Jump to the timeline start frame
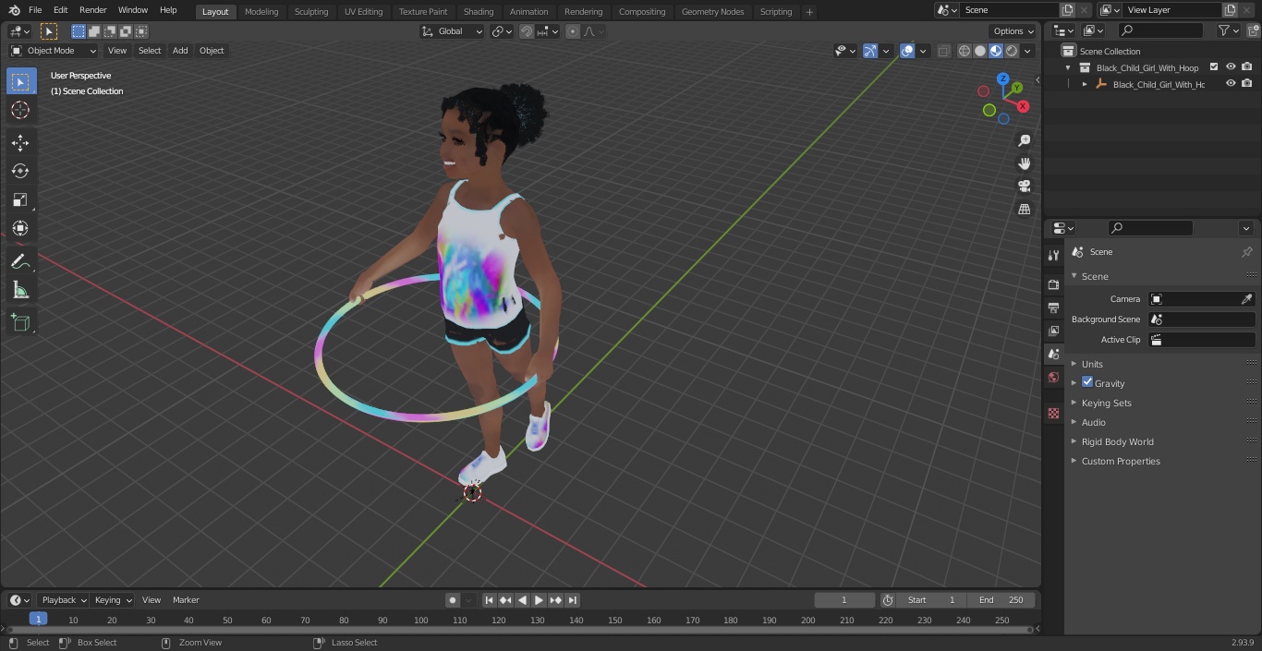This screenshot has height=651, width=1262. pyautogui.click(x=489, y=600)
